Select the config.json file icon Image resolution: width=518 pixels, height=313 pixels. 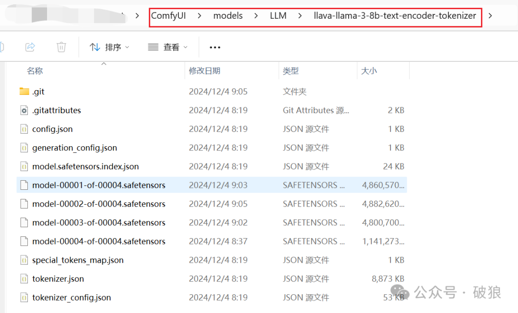click(x=24, y=129)
